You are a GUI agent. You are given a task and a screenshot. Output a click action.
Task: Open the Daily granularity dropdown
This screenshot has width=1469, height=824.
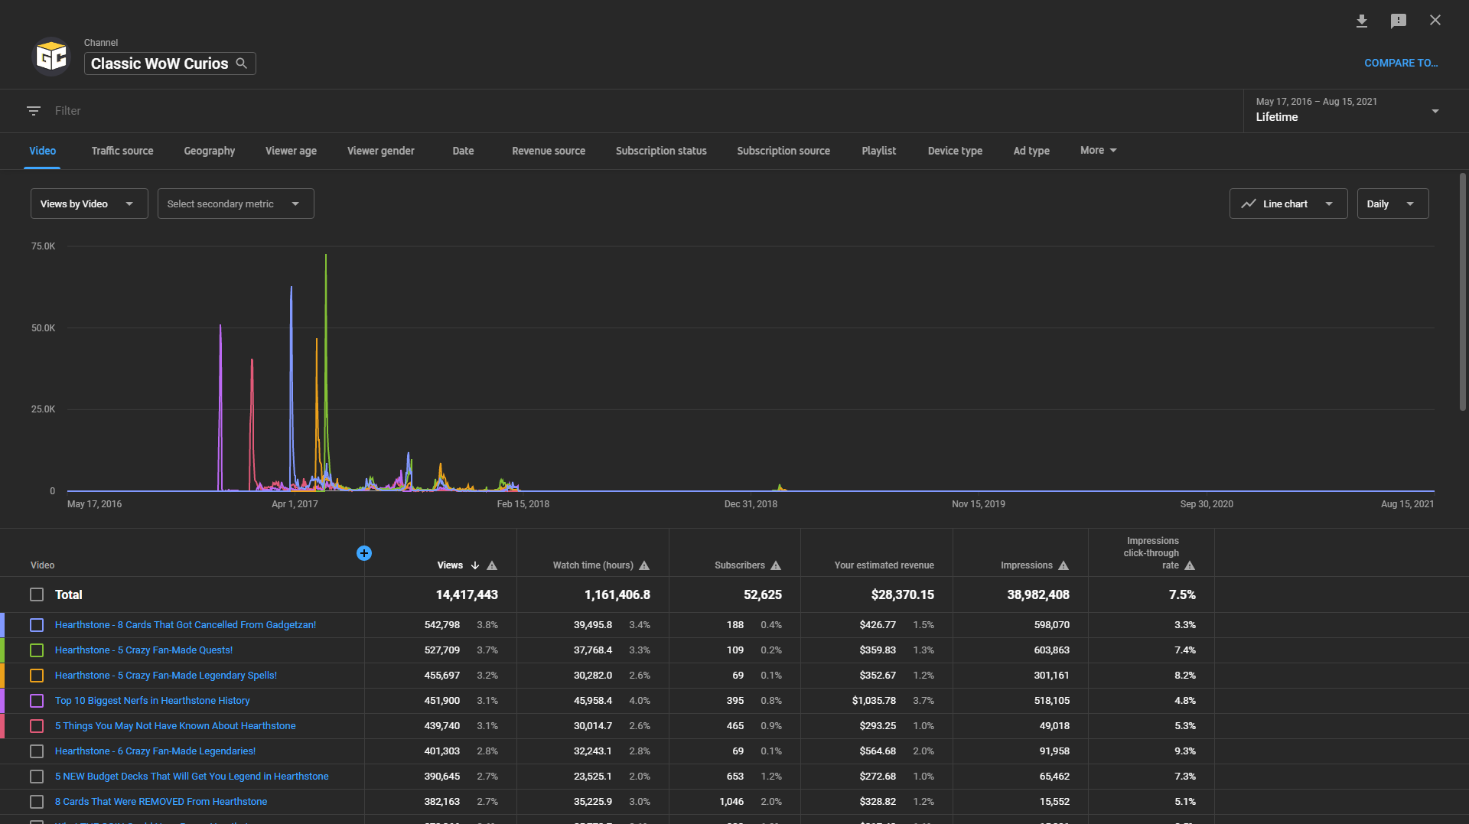[1392, 204]
